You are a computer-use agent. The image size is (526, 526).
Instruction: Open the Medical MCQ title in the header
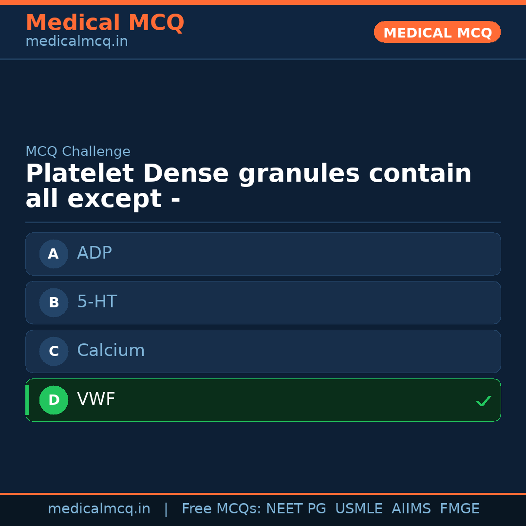coord(105,23)
